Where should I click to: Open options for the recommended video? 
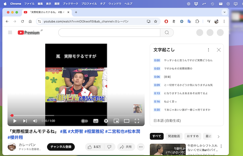pyautogui.click(x=221, y=146)
